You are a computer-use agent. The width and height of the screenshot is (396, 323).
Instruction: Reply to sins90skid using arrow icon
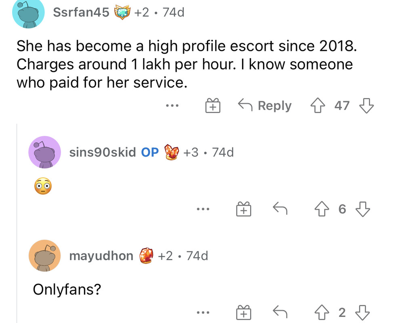[280, 209]
